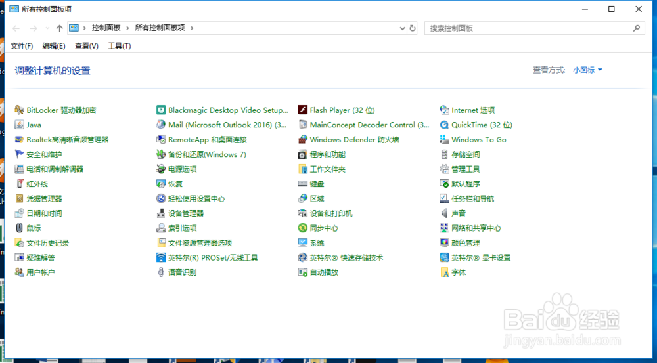The width and height of the screenshot is (657, 363).
Task: Click the 安全和维护 flag icon
Action: pyautogui.click(x=19, y=154)
